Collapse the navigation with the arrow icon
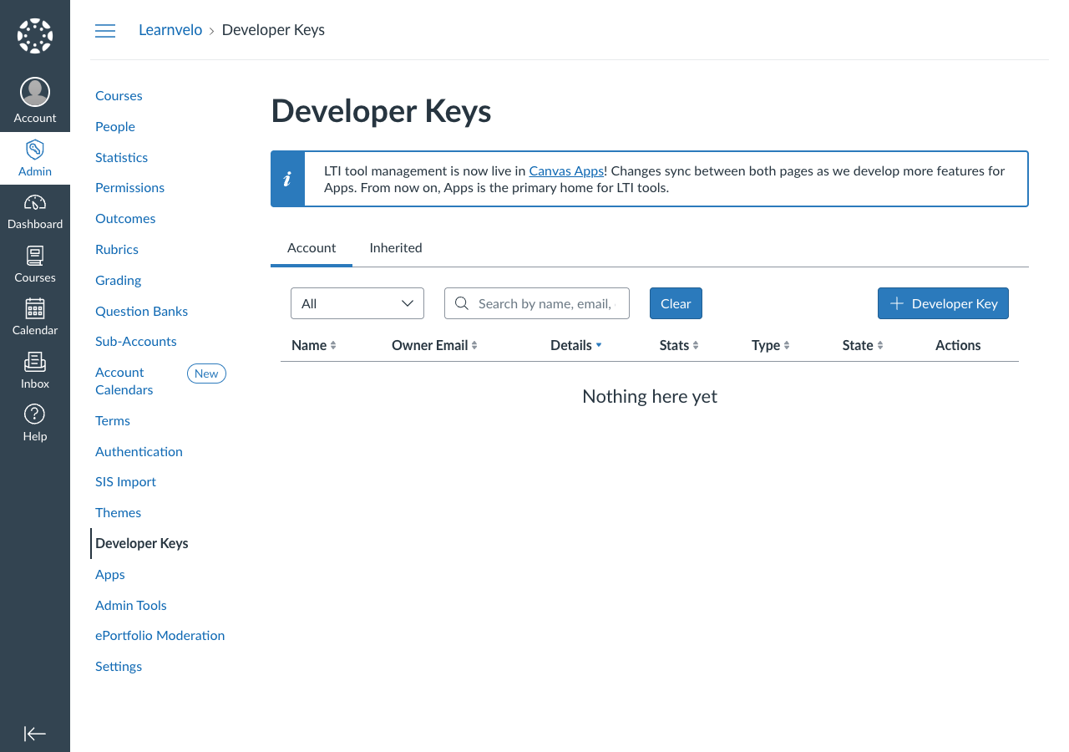Image resolution: width=1069 pixels, height=752 pixels. [x=34, y=734]
